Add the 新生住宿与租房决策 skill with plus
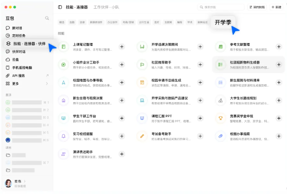This screenshot has width=287, height=194. tap(122, 101)
